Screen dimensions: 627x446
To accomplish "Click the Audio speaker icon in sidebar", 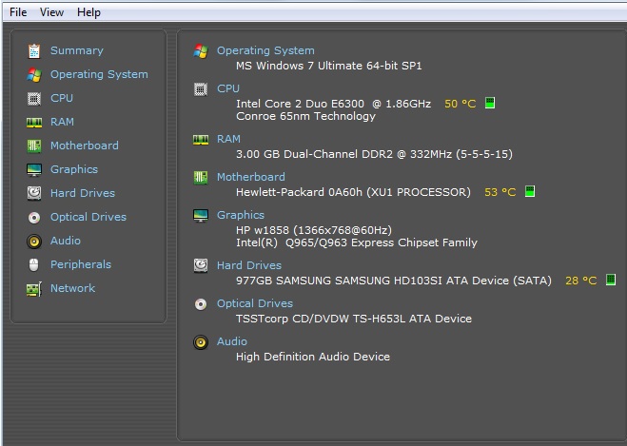I will pos(34,241).
